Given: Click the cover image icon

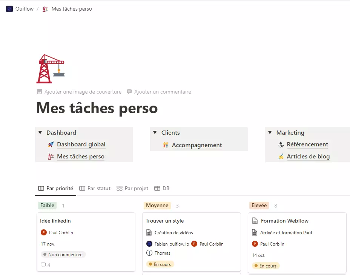Looking at the screenshot, I should pyautogui.click(x=40, y=92).
